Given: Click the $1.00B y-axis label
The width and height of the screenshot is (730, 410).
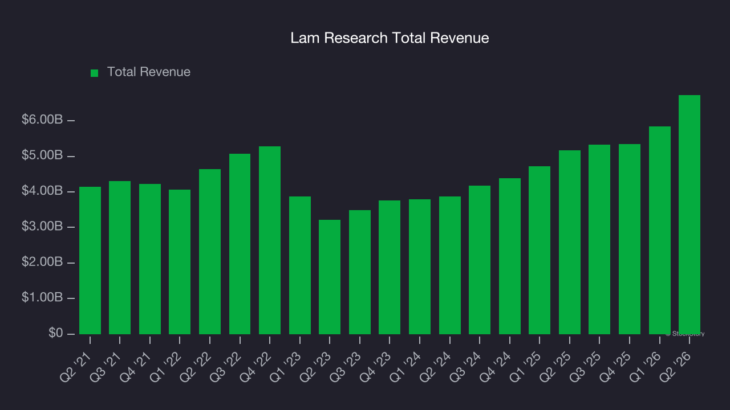Looking at the screenshot, I should (42, 298).
